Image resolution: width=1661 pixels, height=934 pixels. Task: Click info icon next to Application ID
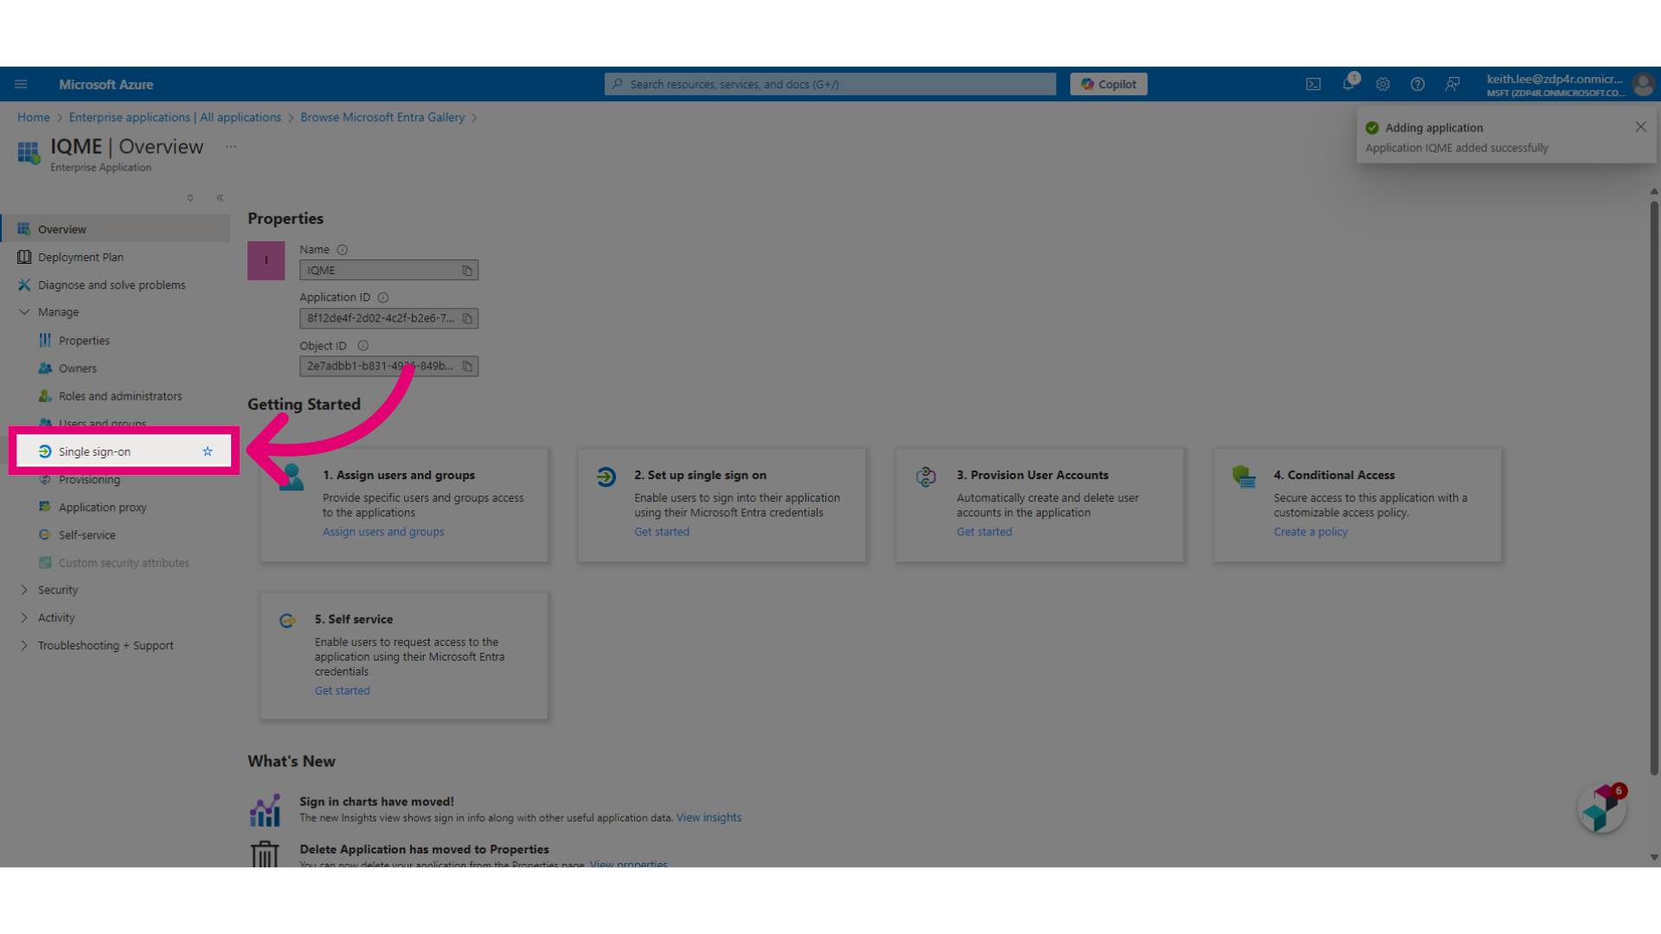point(383,297)
